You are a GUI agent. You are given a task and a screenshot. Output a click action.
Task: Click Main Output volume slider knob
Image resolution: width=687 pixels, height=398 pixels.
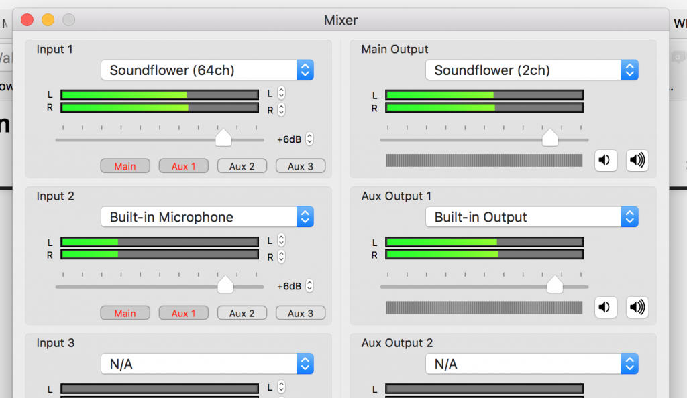pyautogui.click(x=550, y=138)
